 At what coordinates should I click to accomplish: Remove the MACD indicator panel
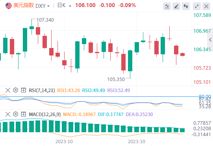point(8,114)
